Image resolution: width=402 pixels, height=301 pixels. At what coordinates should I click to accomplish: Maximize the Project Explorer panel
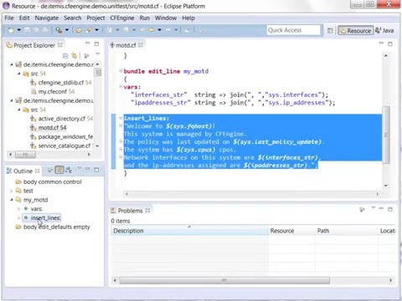coord(96,43)
